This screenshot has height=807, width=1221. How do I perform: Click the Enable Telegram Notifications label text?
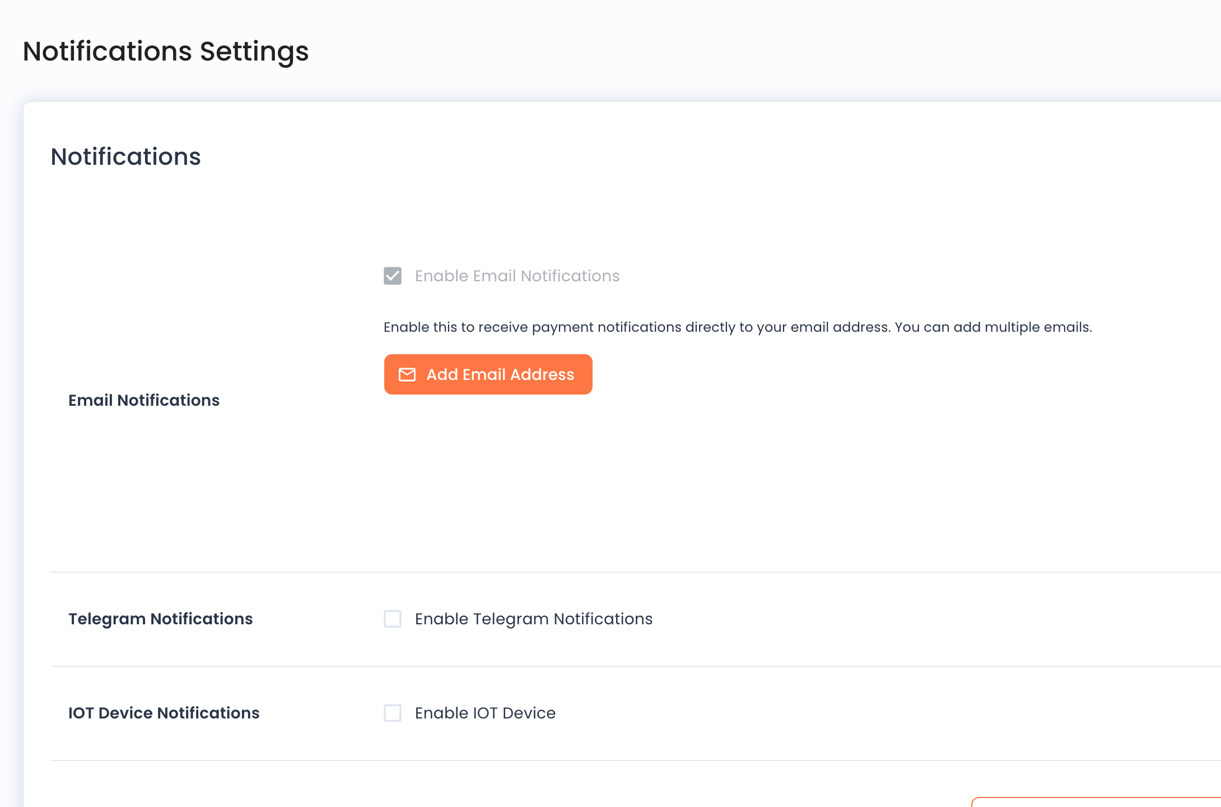coord(534,619)
